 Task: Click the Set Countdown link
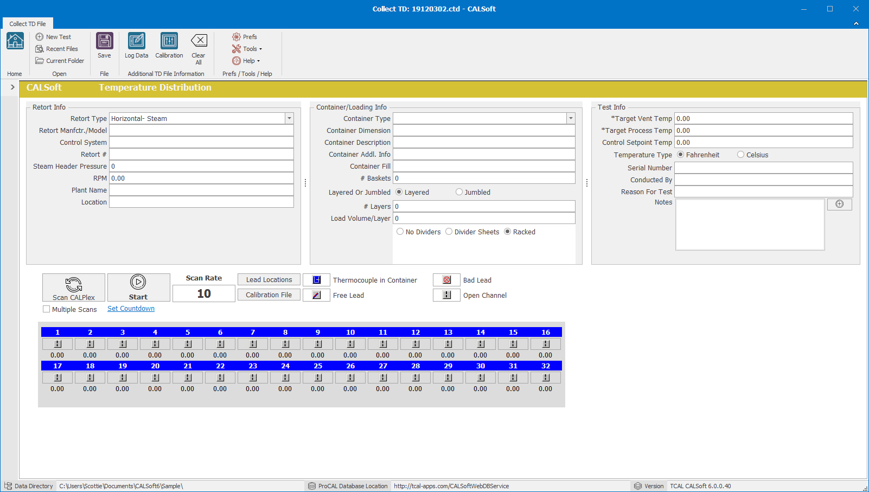pyautogui.click(x=131, y=309)
